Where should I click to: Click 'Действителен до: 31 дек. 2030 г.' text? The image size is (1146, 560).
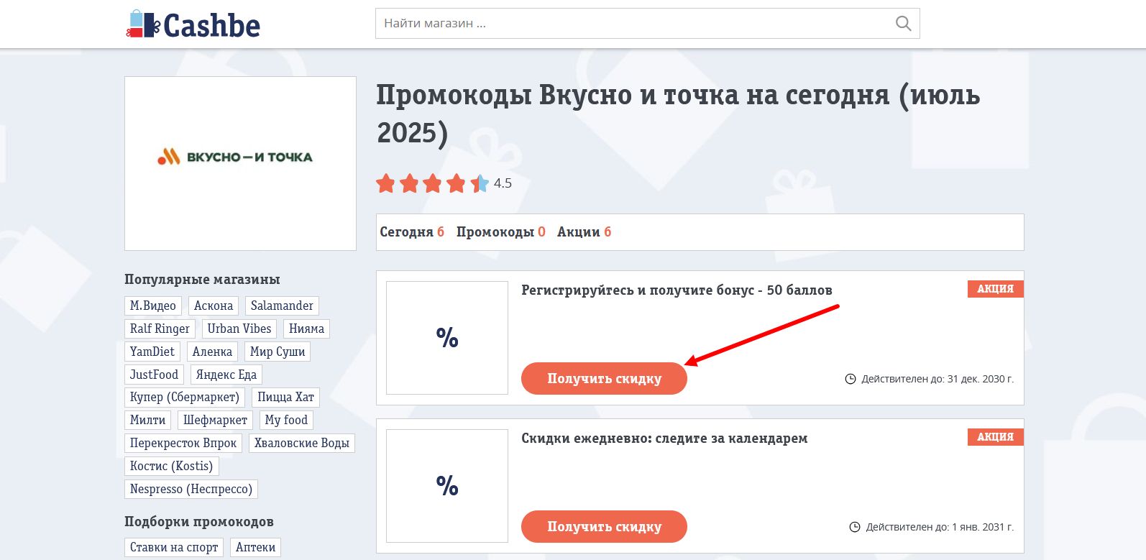[x=938, y=379]
